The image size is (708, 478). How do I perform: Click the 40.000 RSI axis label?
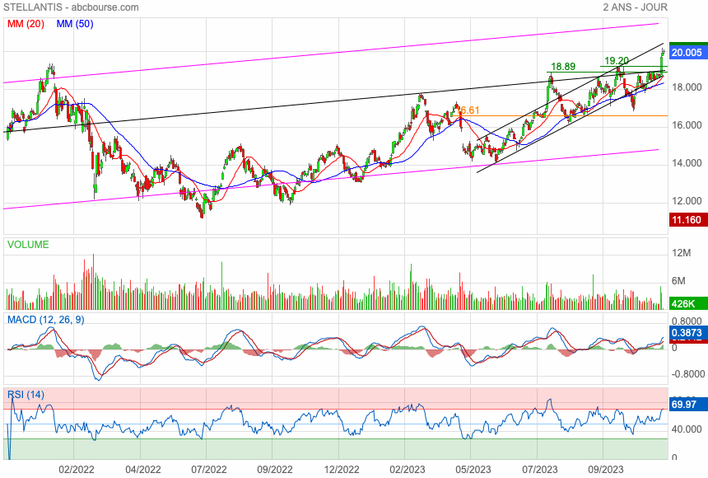click(x=687, y=429)
